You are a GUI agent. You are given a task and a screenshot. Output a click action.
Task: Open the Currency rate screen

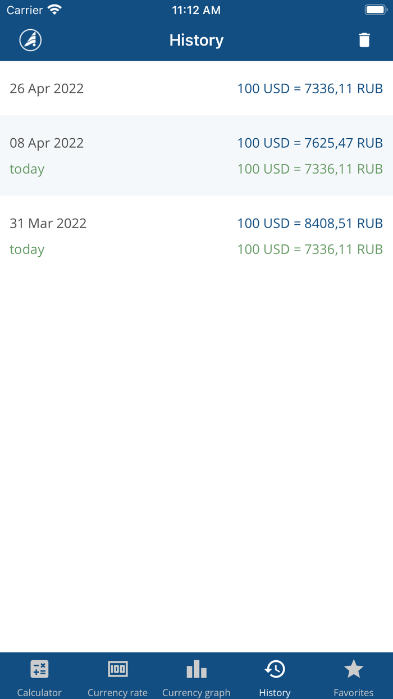tap(117, 677)
